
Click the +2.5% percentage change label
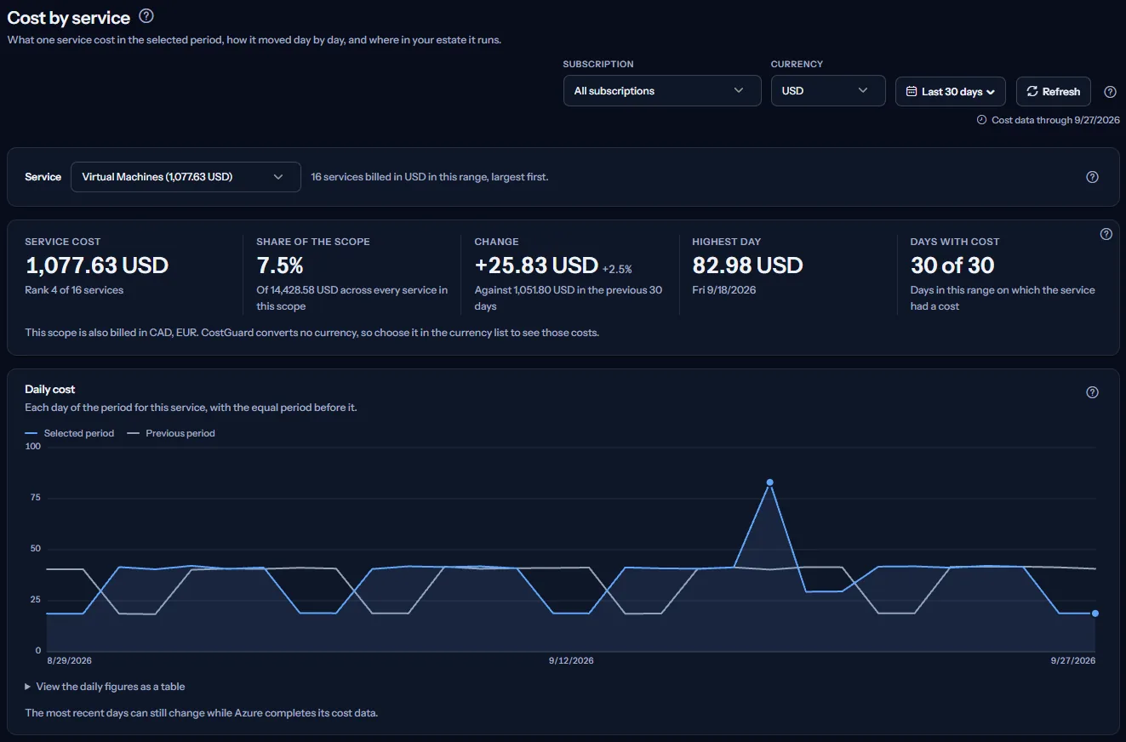[x=617, y=269]
